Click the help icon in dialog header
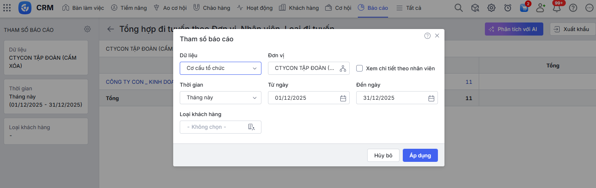 tap(427, 36)
